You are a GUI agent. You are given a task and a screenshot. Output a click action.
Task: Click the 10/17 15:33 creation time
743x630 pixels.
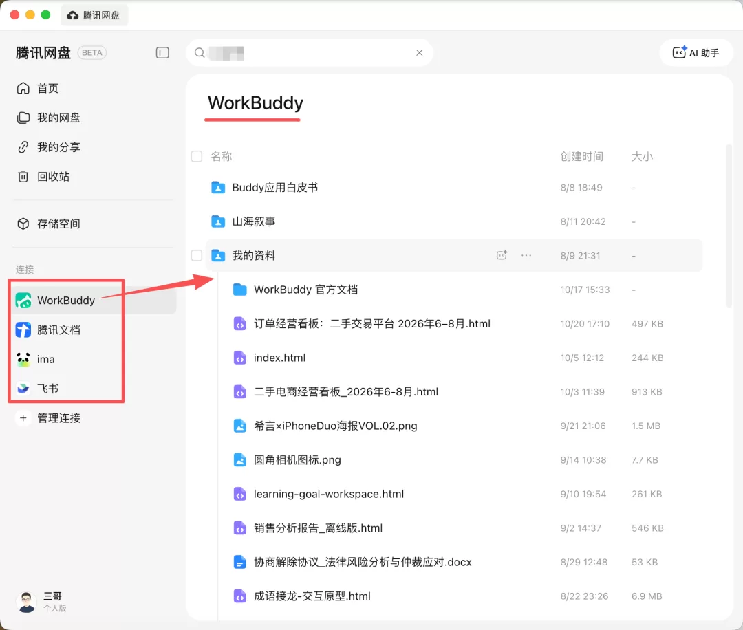(x=585, y=290)
